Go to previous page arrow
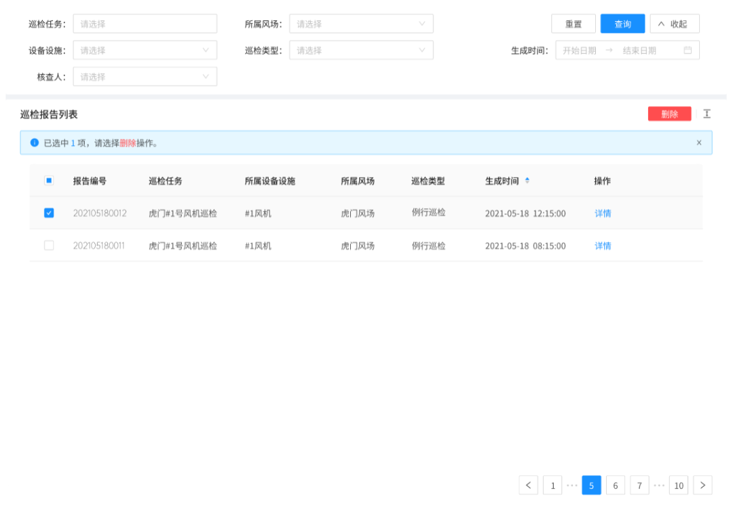The height and width of the screenshot is (508, 733). pos(529,485)
